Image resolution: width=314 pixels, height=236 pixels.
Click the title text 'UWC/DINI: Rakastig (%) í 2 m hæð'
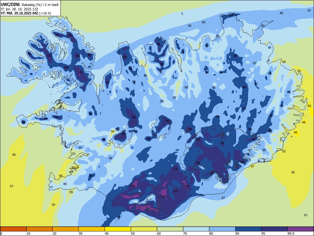[30, 5]
